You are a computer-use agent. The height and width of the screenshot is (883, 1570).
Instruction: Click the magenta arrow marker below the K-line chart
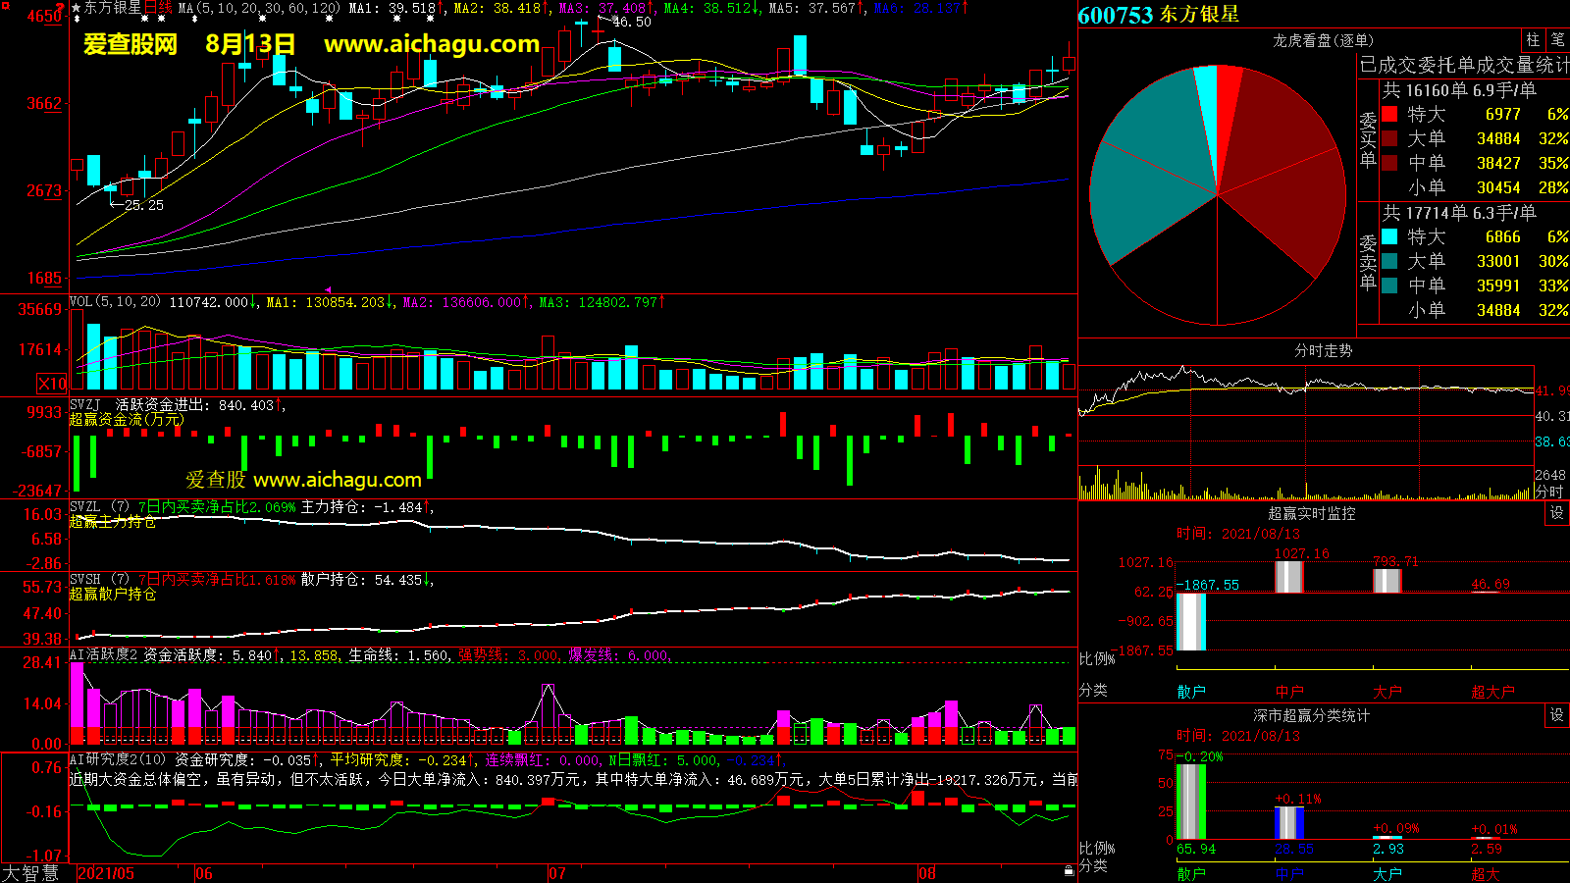[x=328, y=290]
